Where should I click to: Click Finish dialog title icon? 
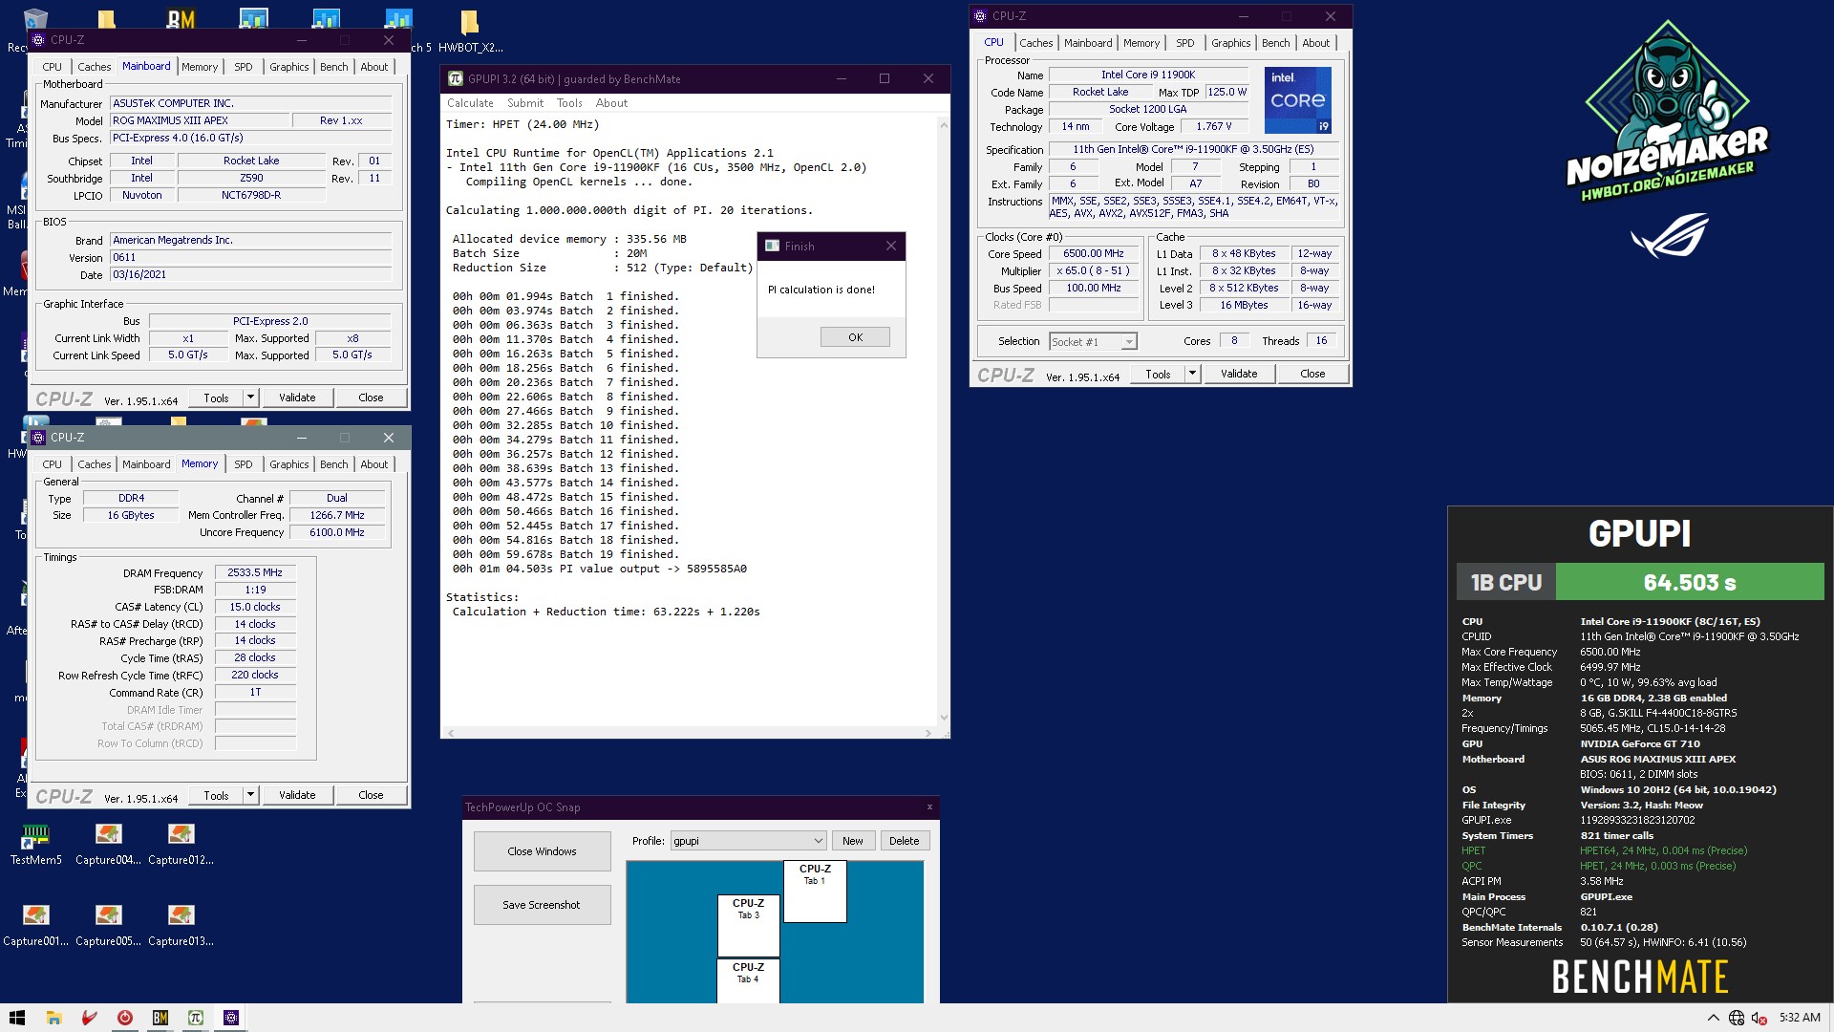(772, 247)
